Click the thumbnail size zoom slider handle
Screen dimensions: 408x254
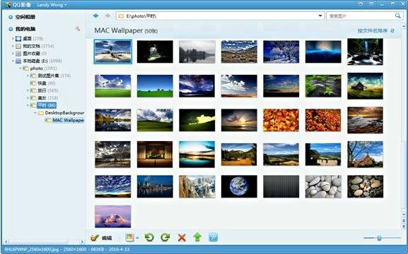(x=379, y=238)
